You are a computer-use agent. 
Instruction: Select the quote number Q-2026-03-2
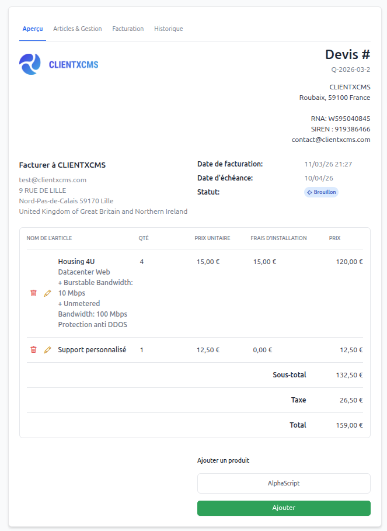(350, 70)
